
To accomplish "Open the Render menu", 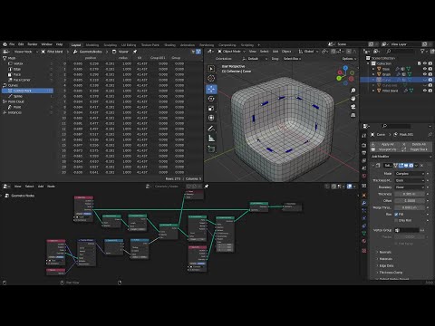I will (x=33, y=44).
